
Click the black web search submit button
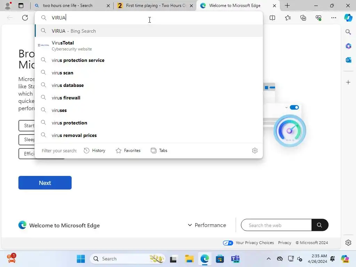320,225
